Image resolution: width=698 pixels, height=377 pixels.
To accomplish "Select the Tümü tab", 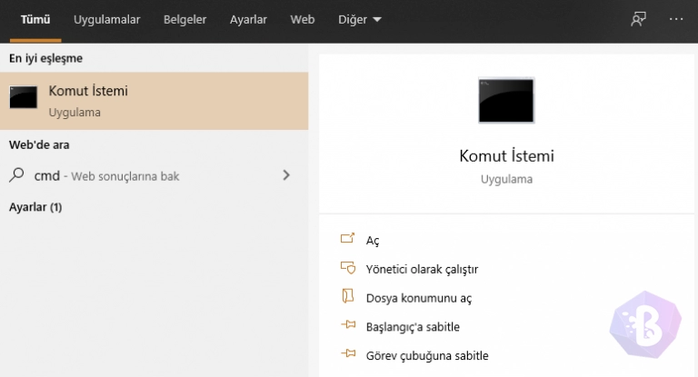I will pyautogui.click(x=35, y=19).
